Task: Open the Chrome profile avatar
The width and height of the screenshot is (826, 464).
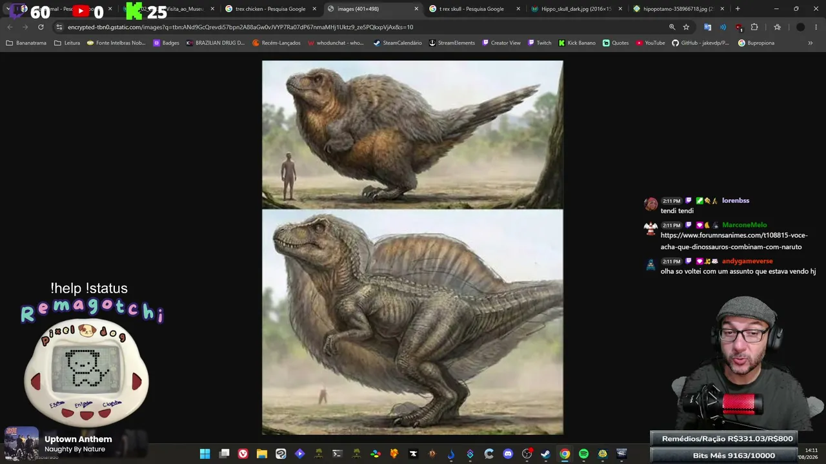Action: 801,27
